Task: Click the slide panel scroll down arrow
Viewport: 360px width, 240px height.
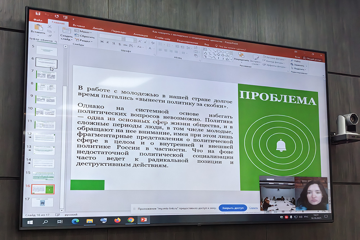Action: 62,210
